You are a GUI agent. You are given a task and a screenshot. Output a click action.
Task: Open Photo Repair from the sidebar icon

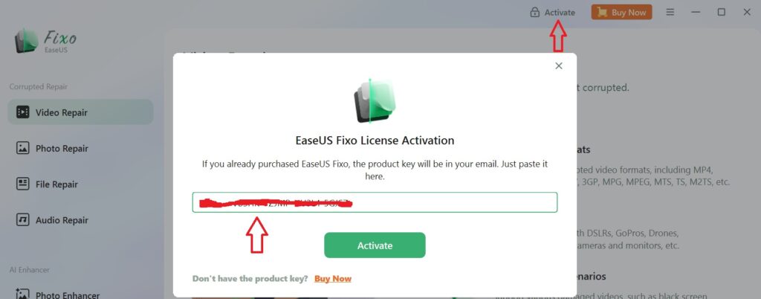tap(23, 148)
